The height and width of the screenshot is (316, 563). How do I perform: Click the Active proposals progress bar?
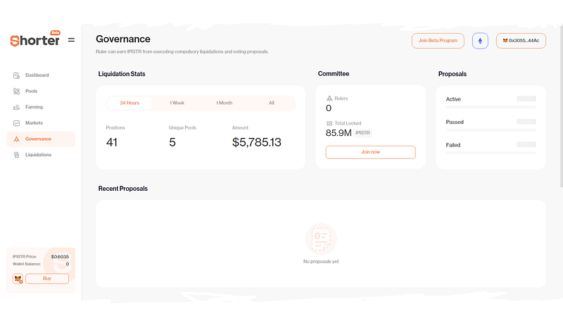[x=491, y=107]
